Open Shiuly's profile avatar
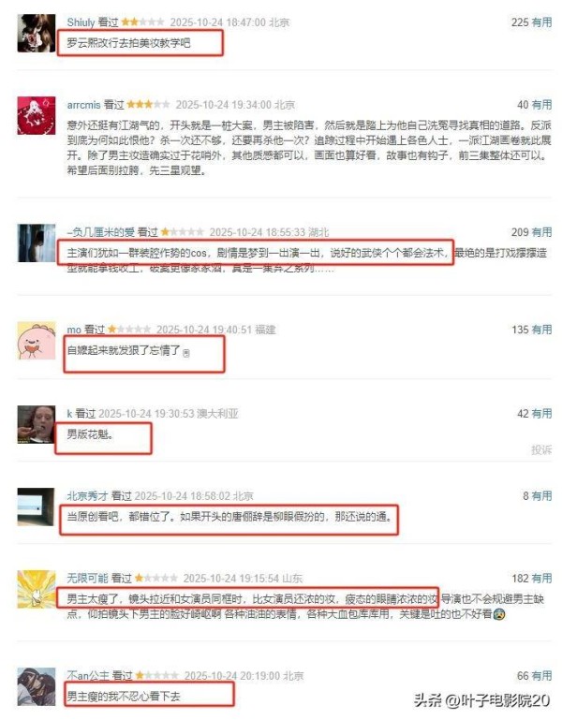The width and height of the screenshot is (562, 720). tap(37, 33)
